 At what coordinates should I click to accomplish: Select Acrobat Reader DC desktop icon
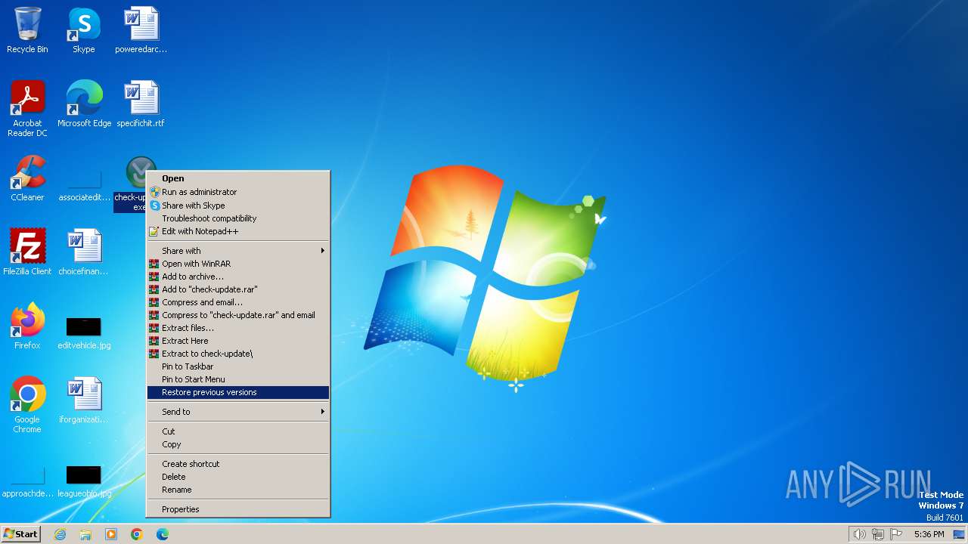[x=27, y=109]
